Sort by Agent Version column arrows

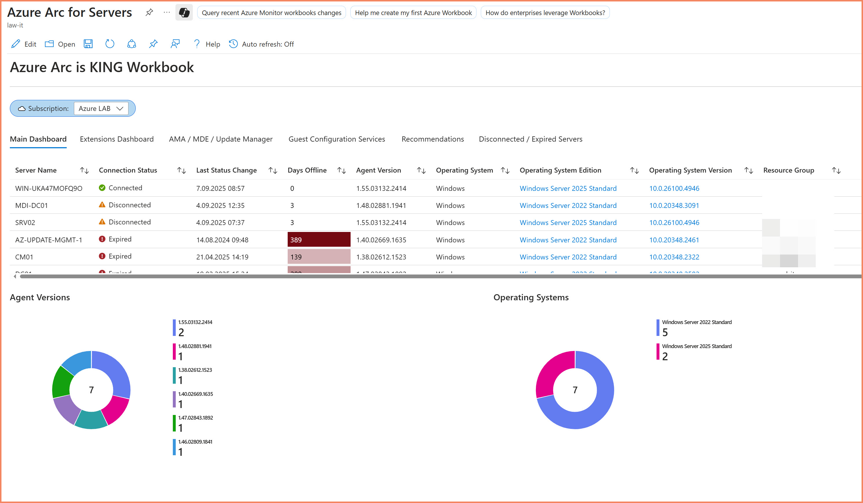(421, 170)
